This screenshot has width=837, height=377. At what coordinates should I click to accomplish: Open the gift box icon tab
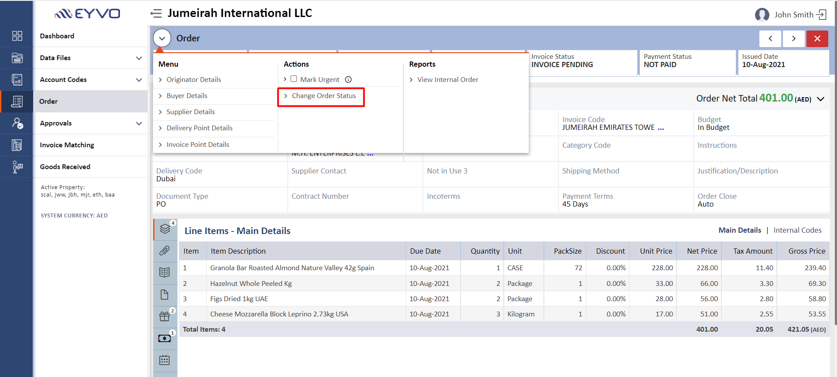click(165, 316)
